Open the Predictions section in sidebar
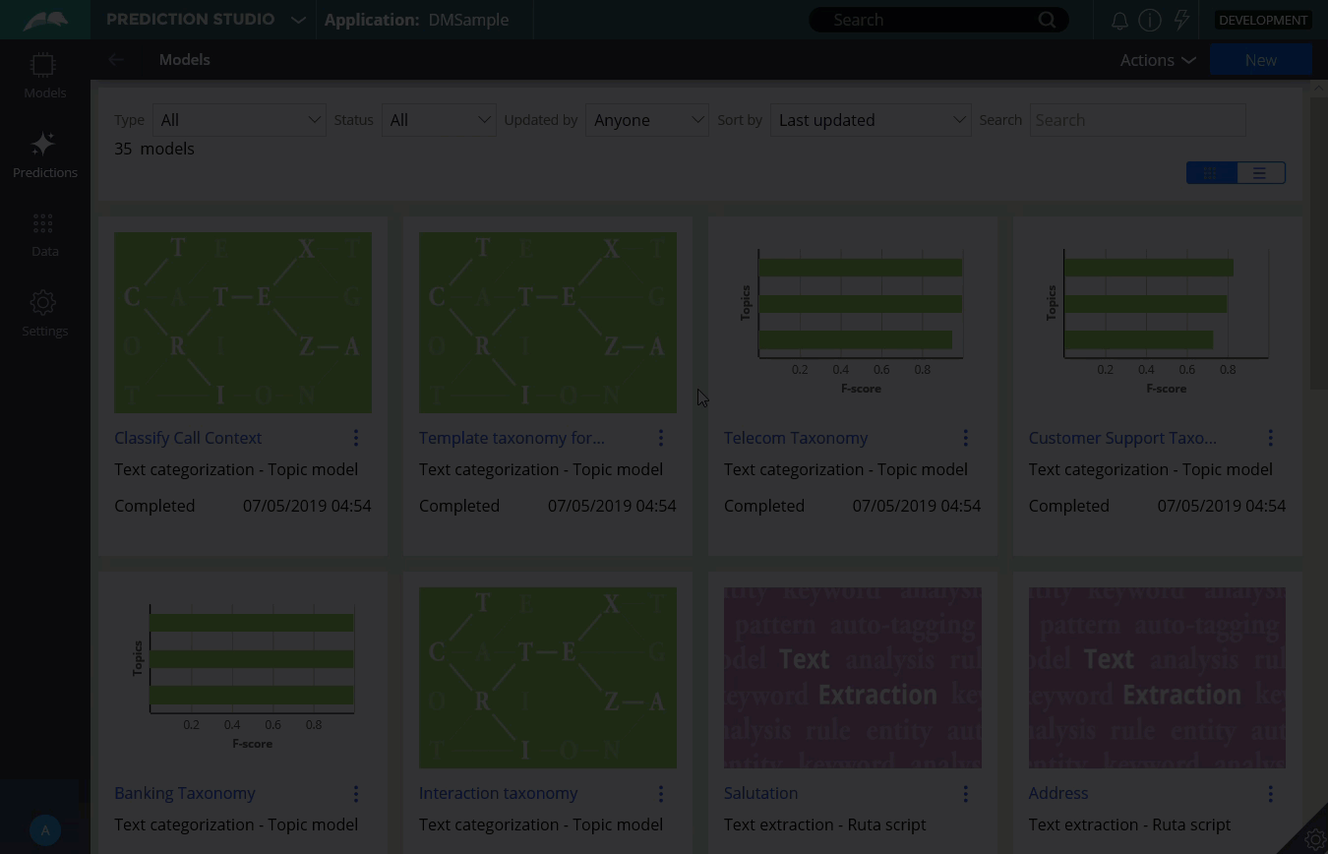 click(x=44, y=155)
